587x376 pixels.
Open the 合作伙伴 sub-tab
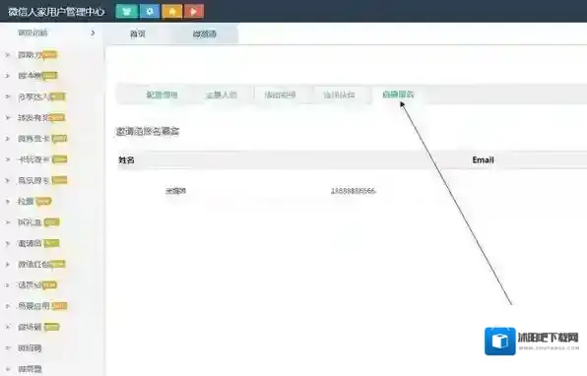339,94
